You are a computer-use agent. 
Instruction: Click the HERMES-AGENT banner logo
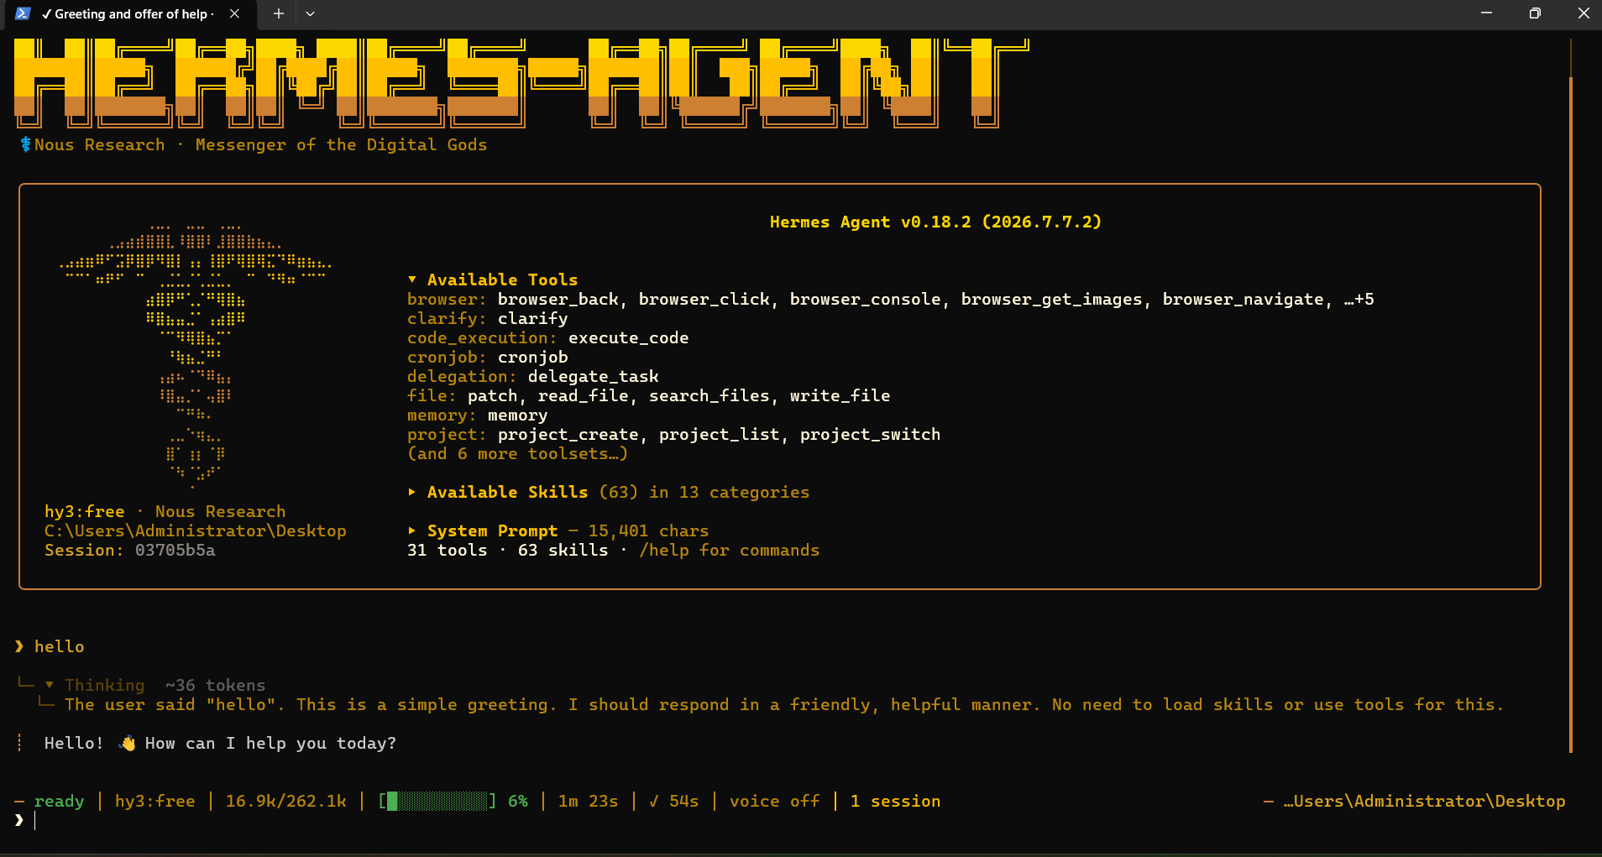[521, 82]
